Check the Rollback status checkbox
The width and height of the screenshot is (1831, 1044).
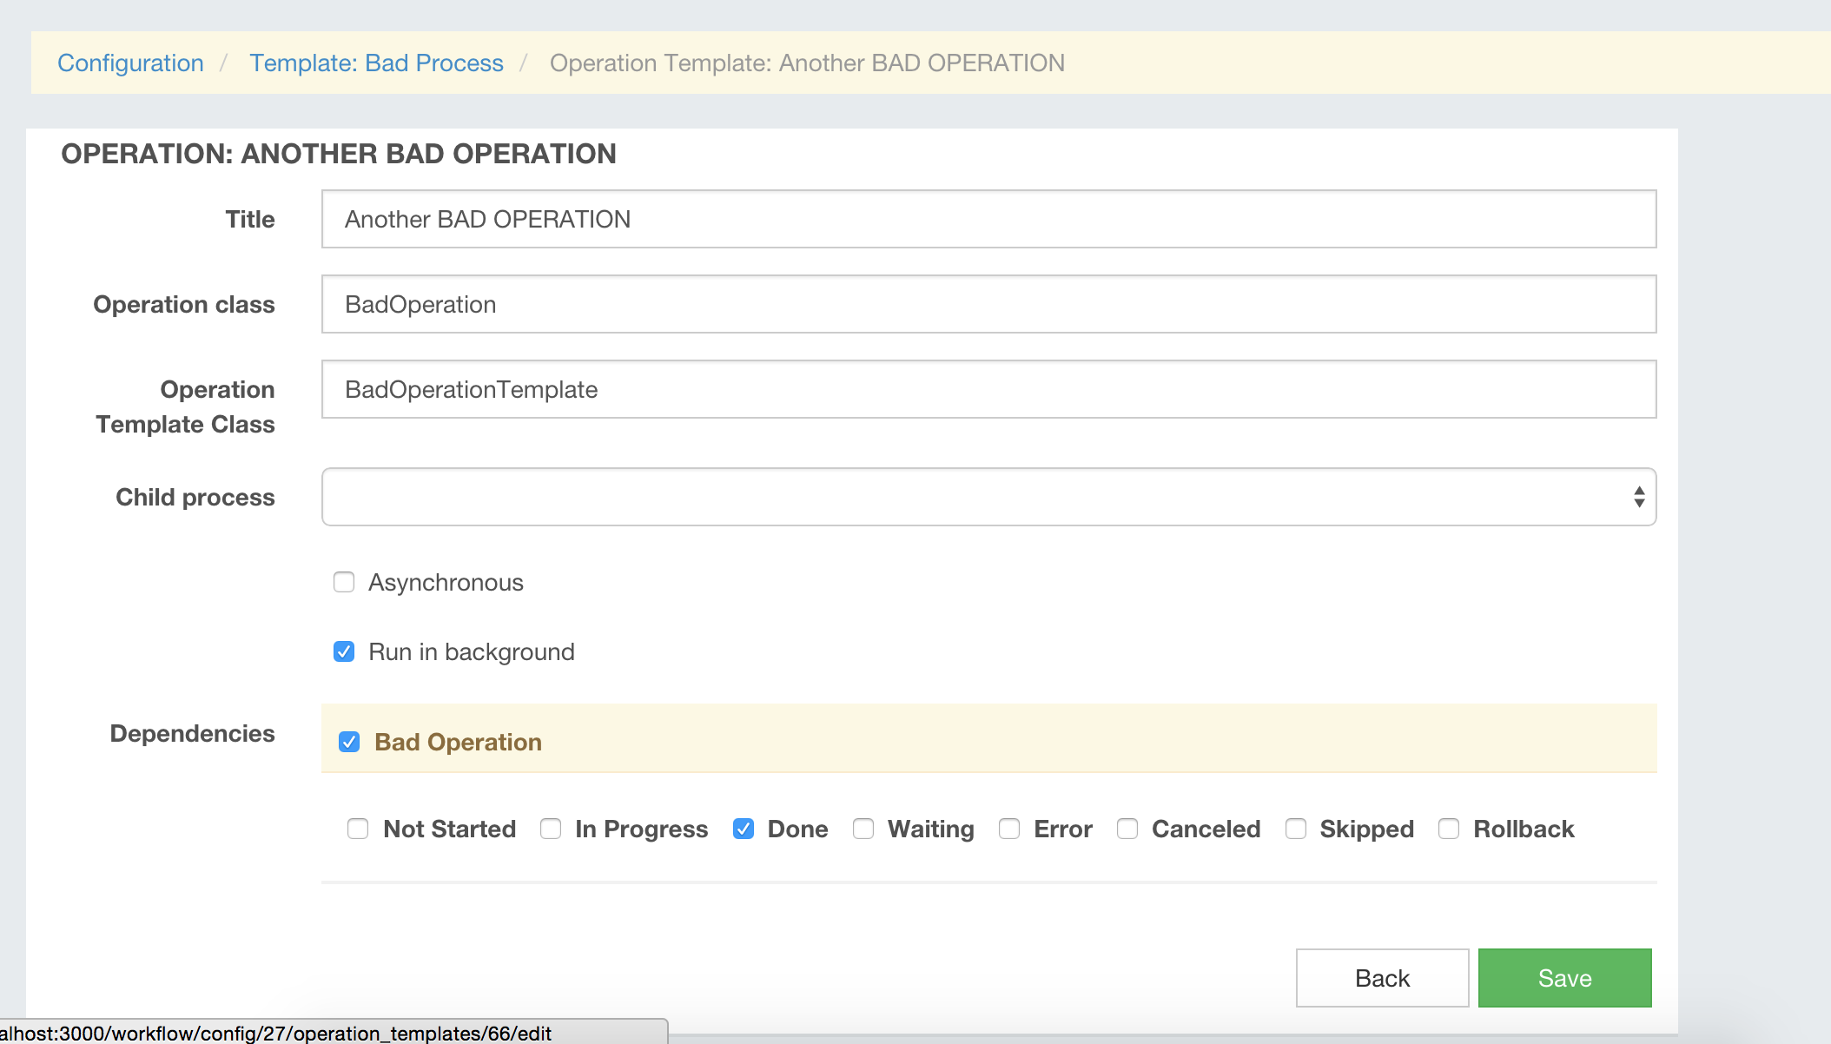pos(1449,829)
